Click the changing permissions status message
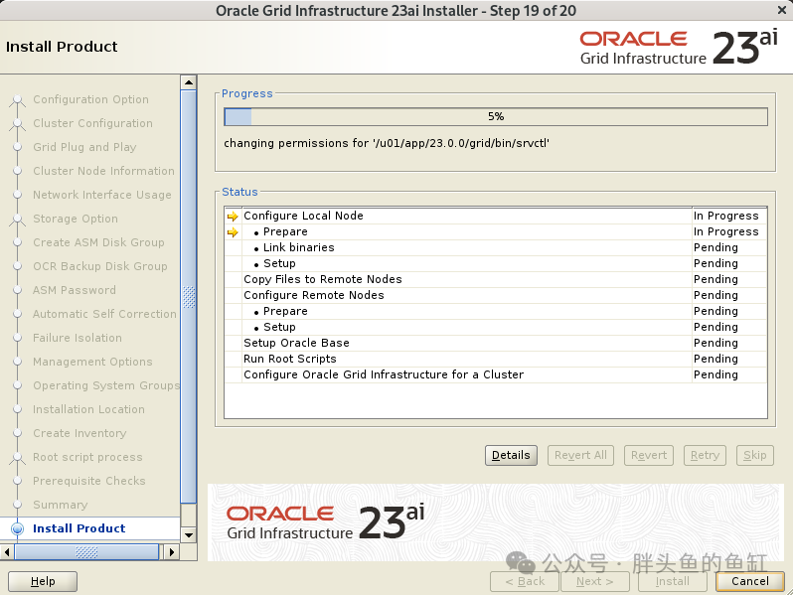The image size is (793, 595). [x=387, y=144]
